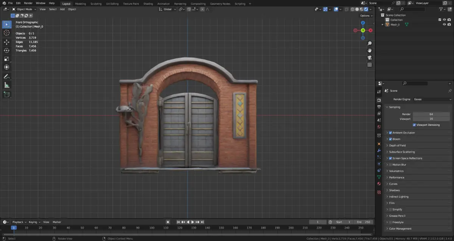Switch to the Sculpting workspace tab
This screenshot has width=454, height=241.
(x=96, y=3)
